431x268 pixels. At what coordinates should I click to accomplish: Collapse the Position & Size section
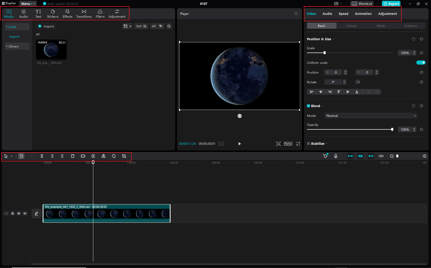click(x=333, y=39)
